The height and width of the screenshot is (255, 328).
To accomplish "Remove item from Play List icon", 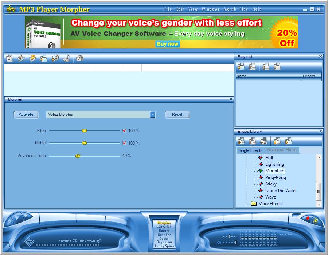I will pos(252,66).
